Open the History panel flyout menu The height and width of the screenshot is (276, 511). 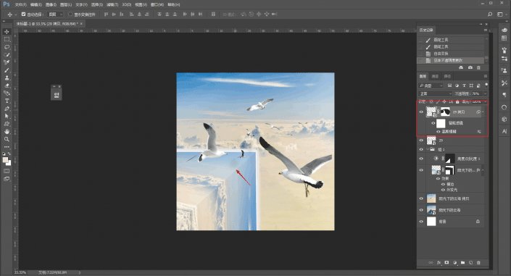pos(485,30)
